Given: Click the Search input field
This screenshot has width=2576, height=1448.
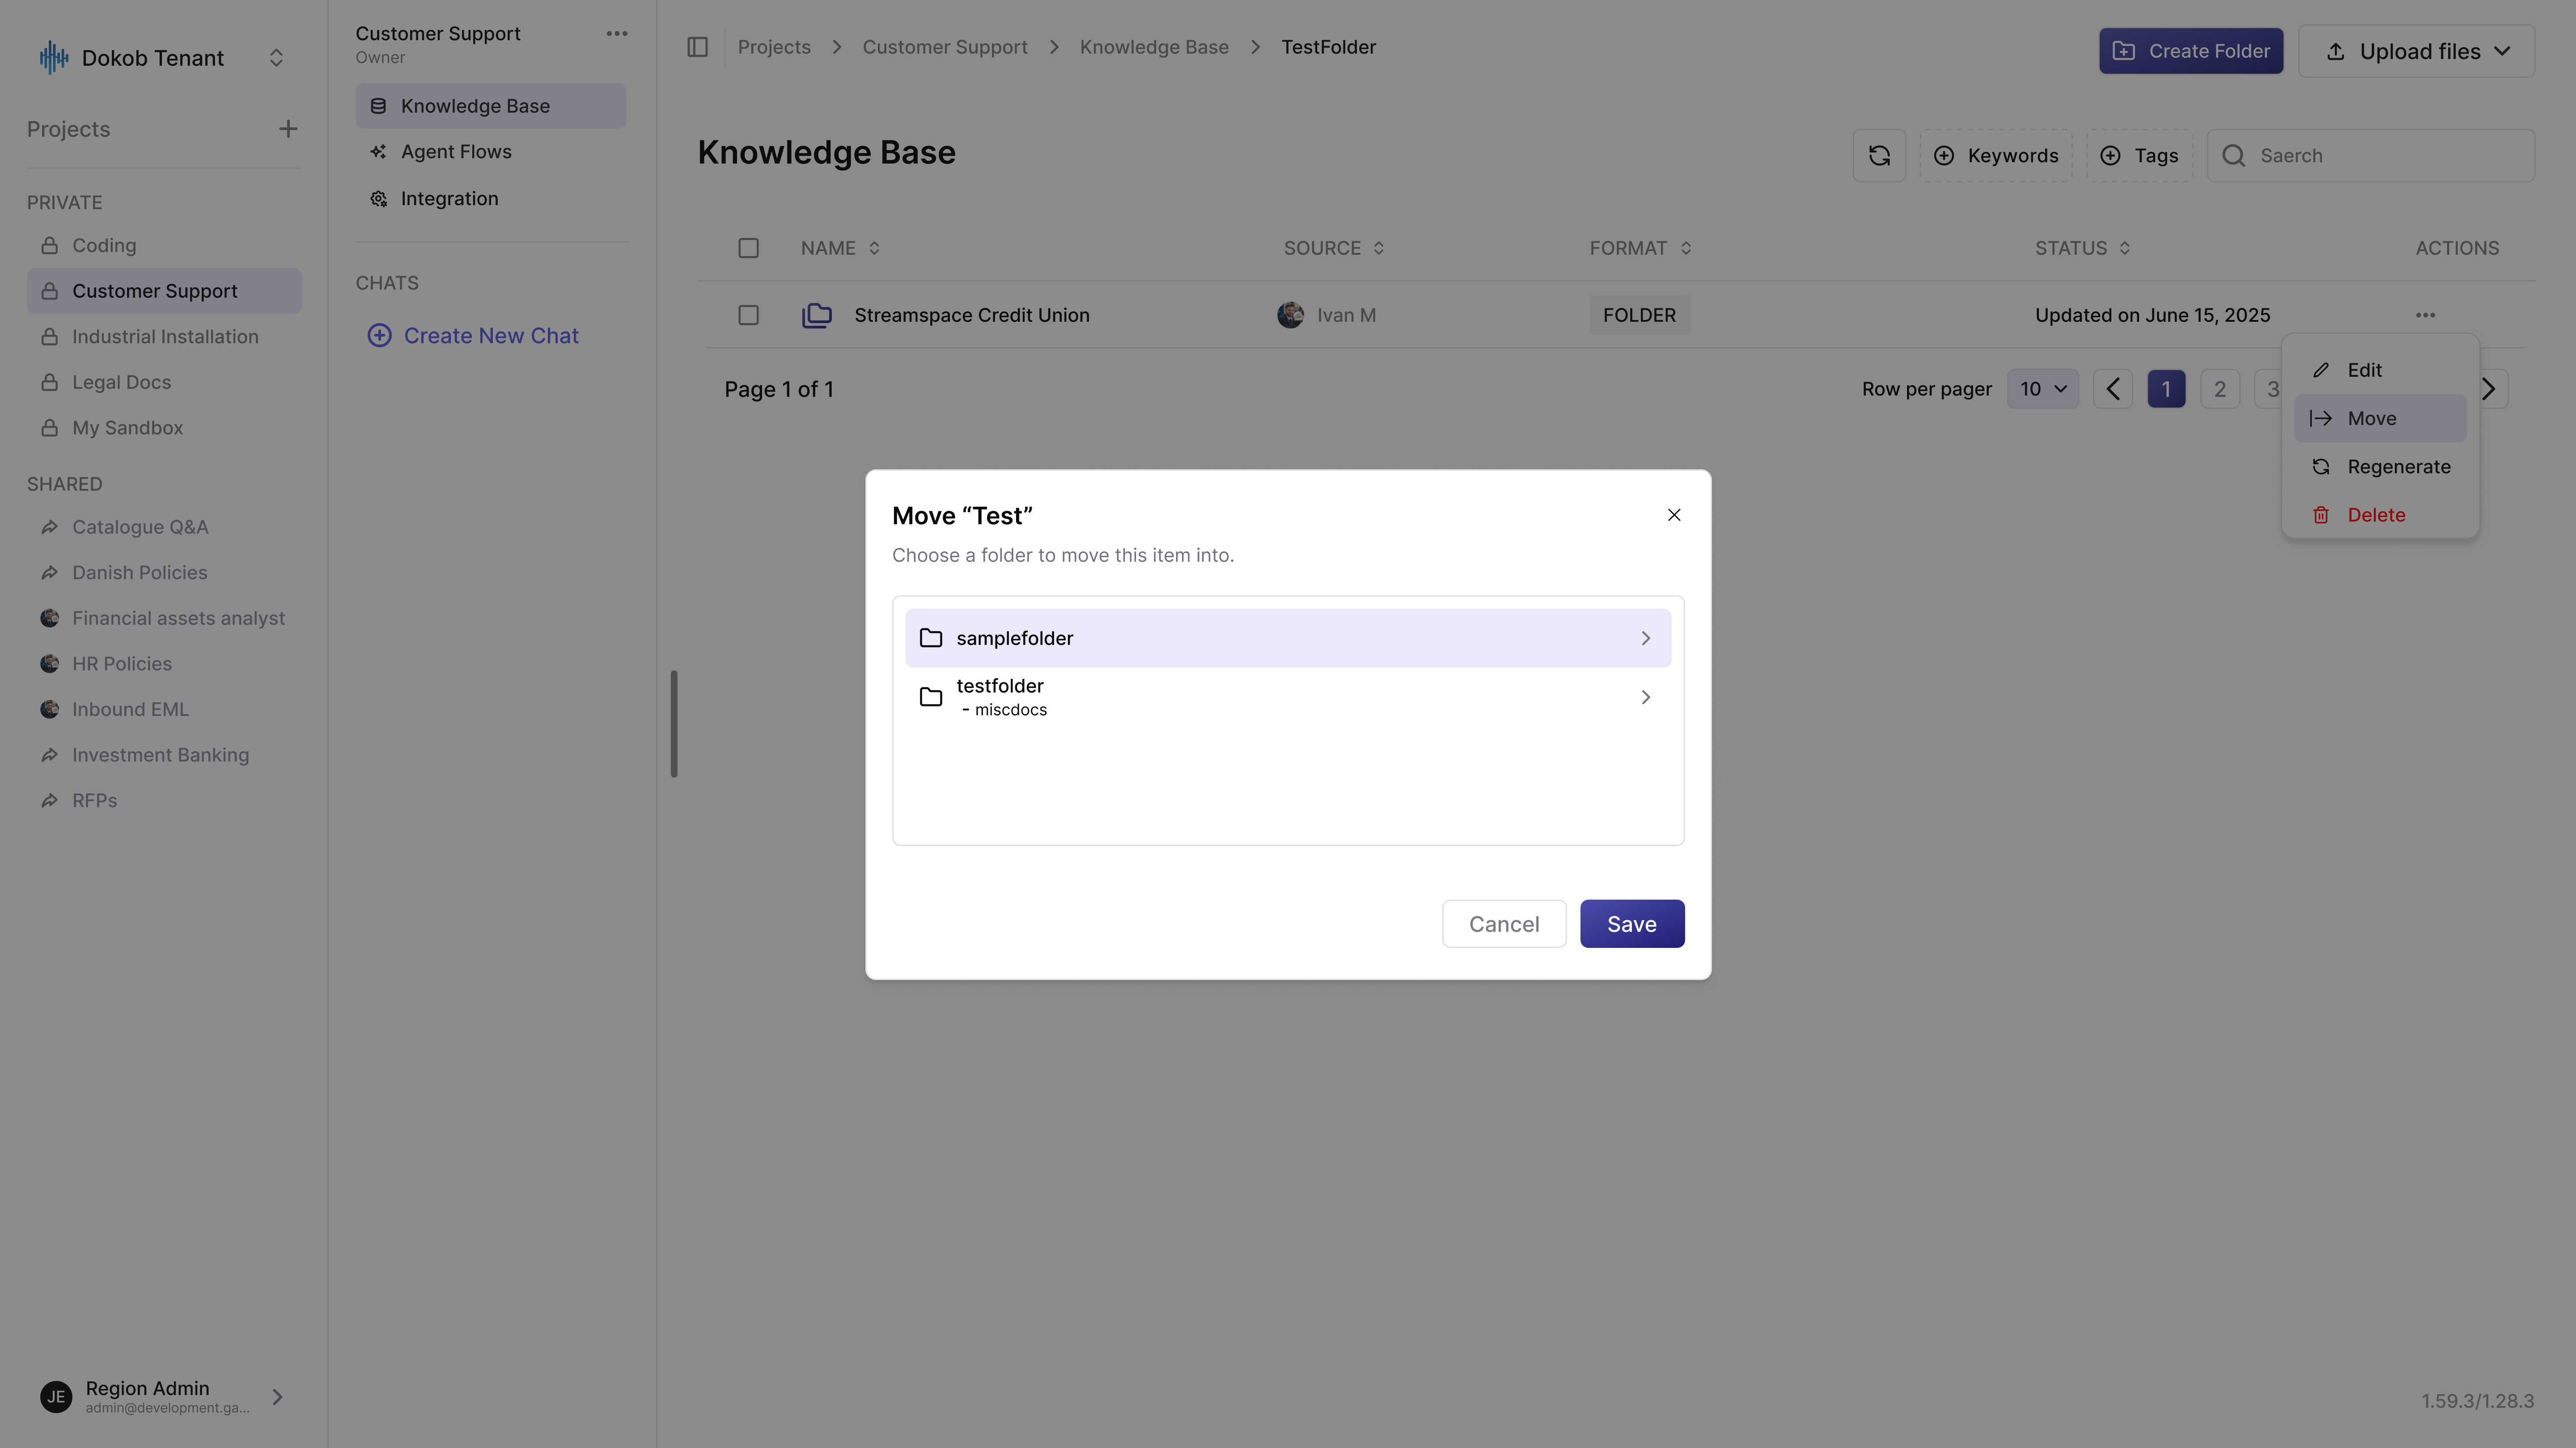Looking at the screenshot, I should (2371, 156).
